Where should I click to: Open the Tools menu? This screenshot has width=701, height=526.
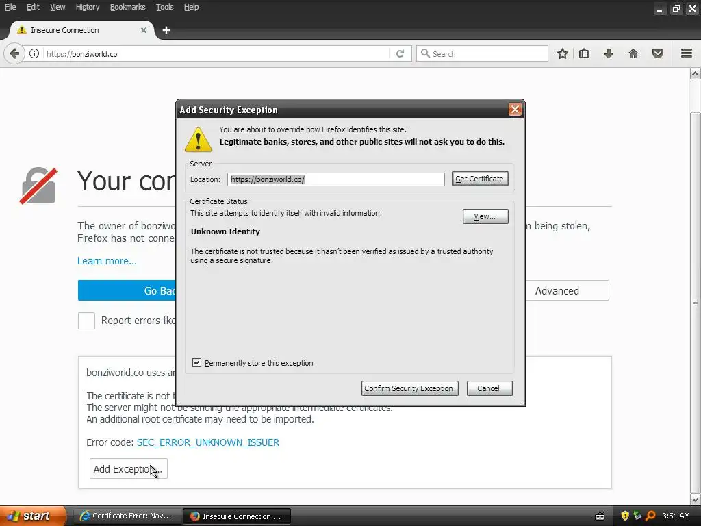[164, 7]
